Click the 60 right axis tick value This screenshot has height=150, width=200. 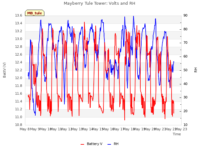185,57
